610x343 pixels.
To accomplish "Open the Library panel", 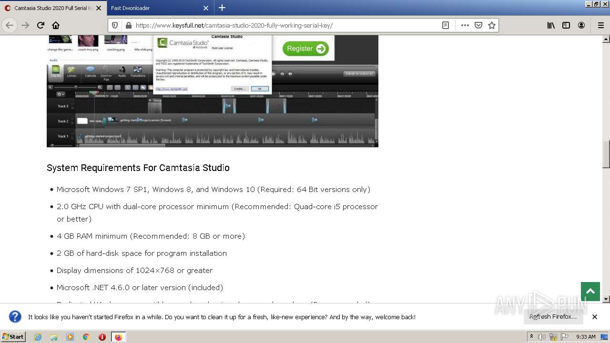I will (x=551, y=25).
